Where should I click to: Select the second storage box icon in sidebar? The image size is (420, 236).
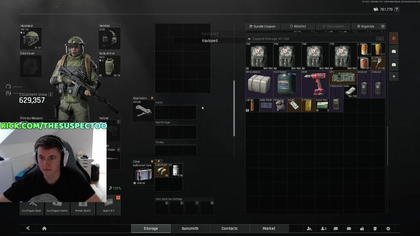pyautogui.click(x=394, y=65)
